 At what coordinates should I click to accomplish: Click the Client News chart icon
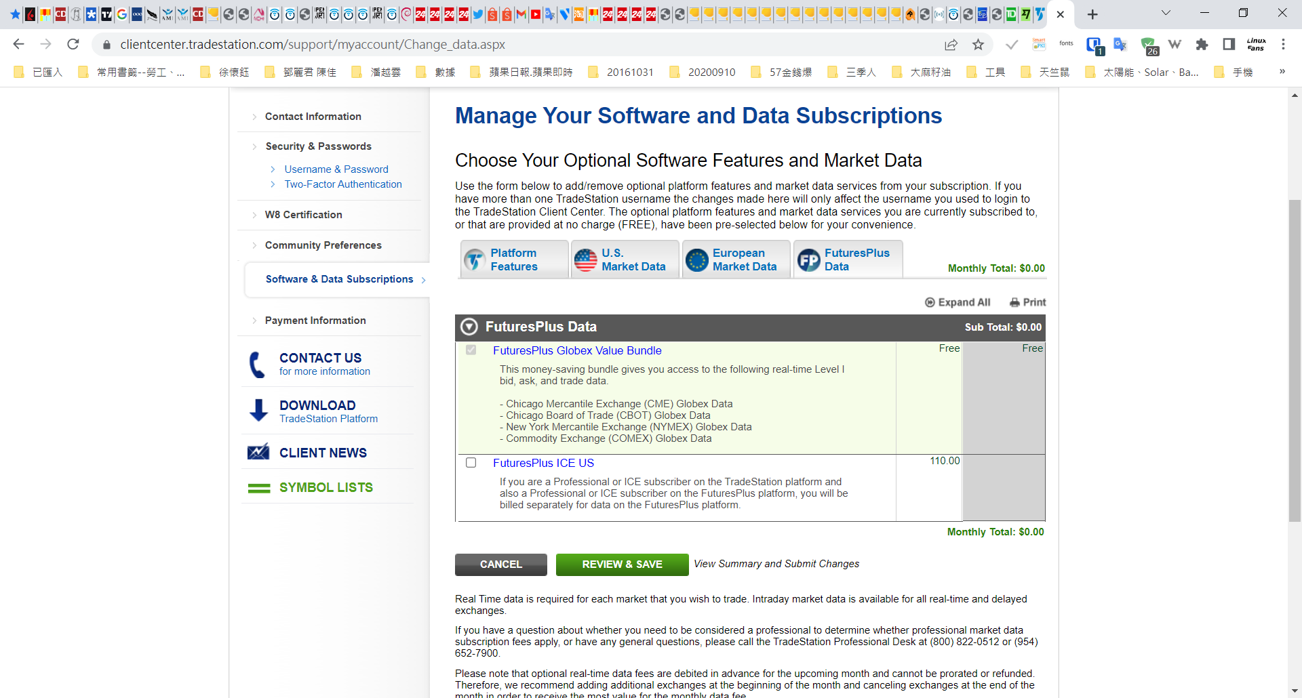258,452
